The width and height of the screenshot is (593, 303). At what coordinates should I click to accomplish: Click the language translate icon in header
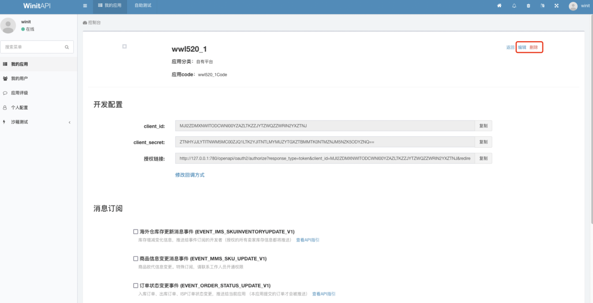tap(542, 6)
